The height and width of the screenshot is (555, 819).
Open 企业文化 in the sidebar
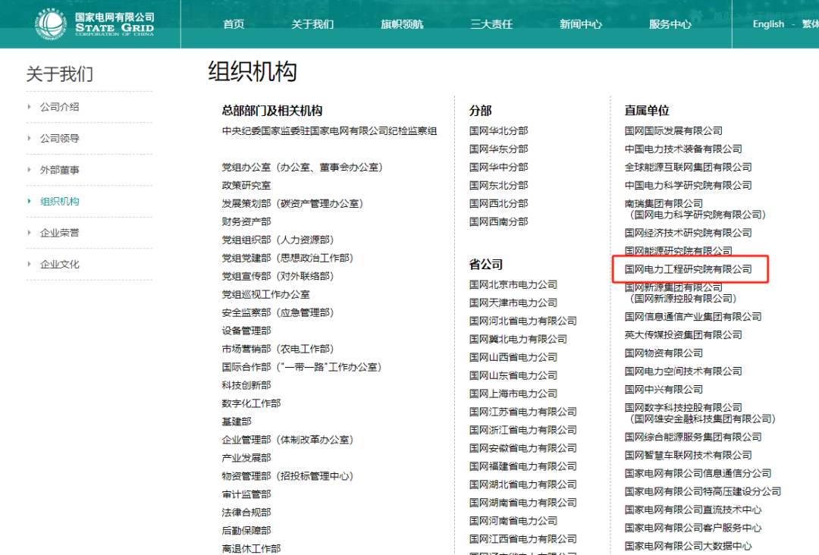click(x=60, y=265)
